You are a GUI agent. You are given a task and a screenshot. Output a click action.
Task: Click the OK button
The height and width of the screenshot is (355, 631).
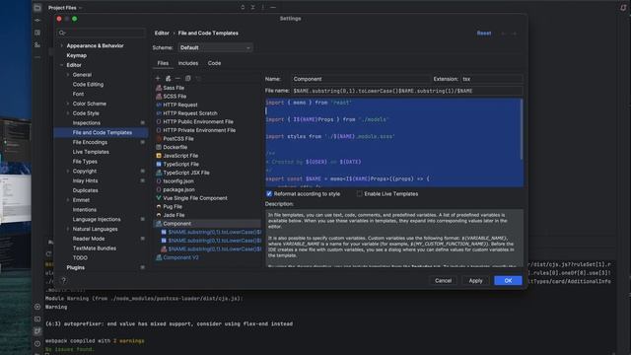[508, 280]
